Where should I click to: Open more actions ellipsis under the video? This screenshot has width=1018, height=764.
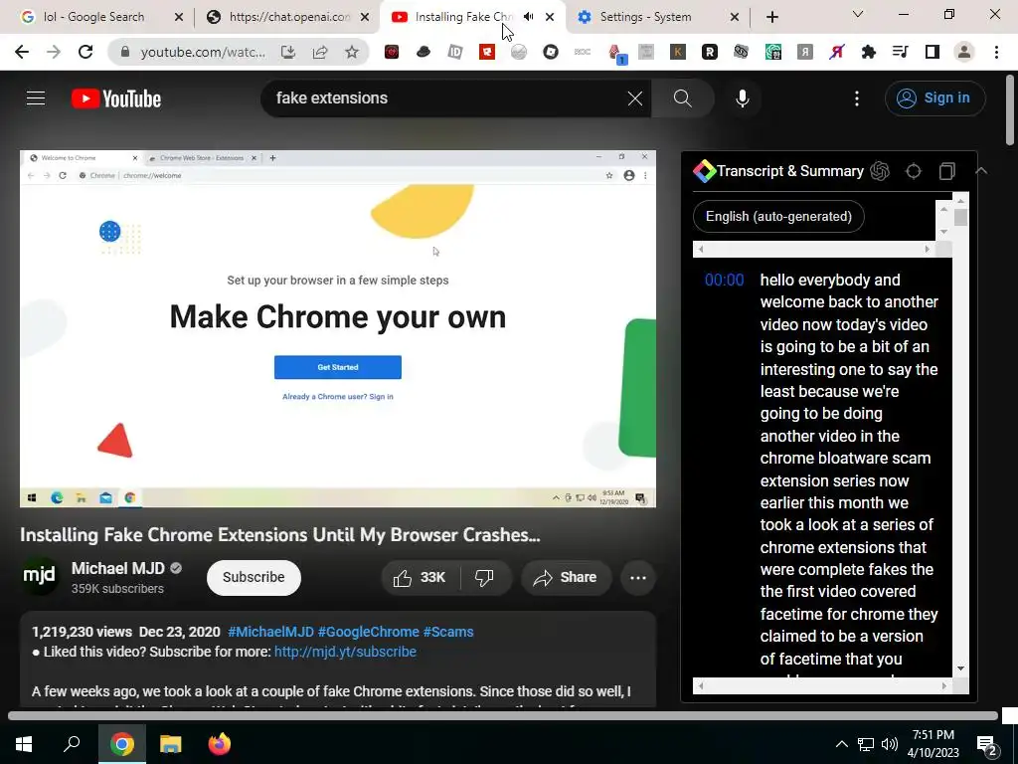tap(638, 578)
